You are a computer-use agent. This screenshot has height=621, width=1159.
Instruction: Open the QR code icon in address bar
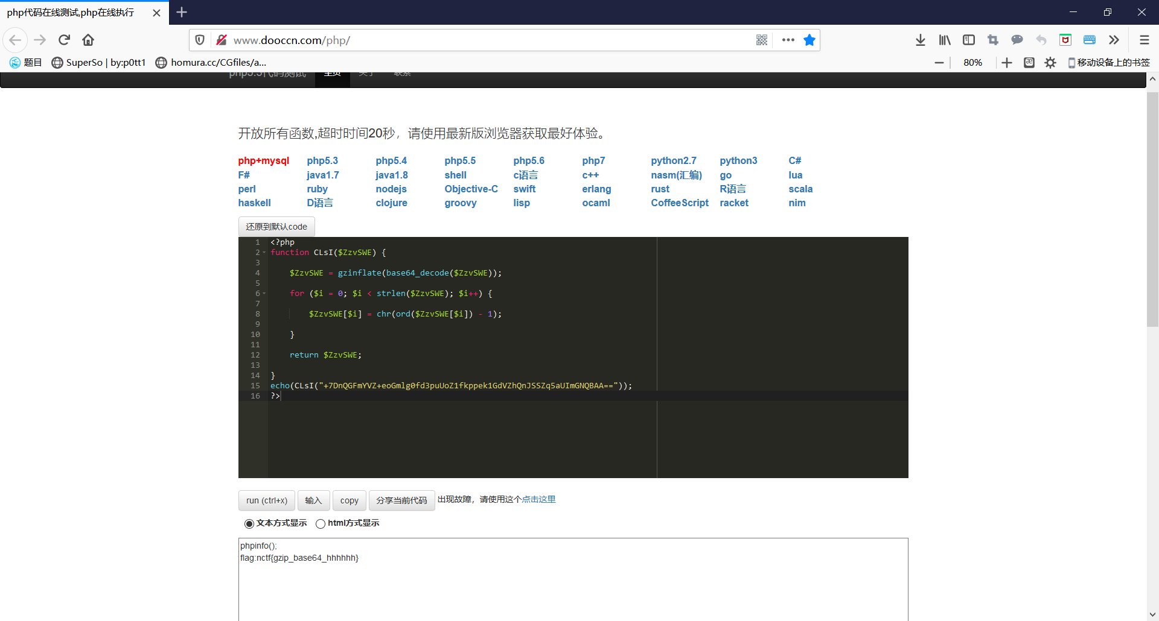pos(762,40)
